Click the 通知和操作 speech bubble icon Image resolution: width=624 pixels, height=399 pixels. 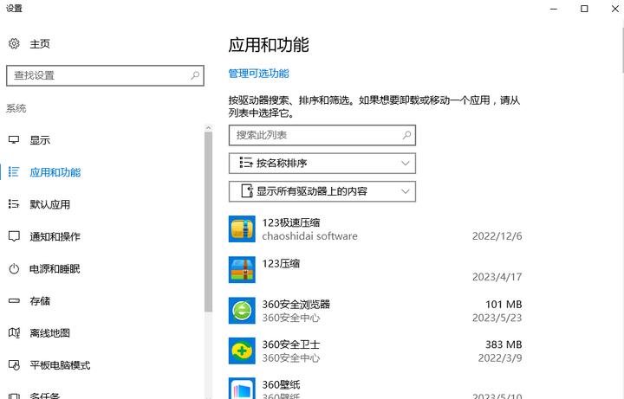pos(14,236)
